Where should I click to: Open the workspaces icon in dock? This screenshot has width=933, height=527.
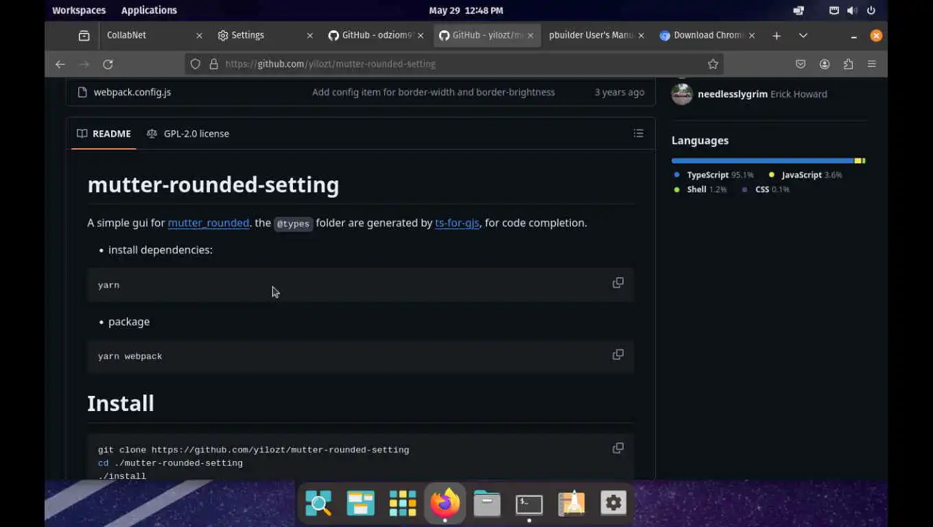[x=360, y=504]
